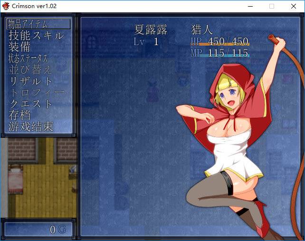Click the Lv 1 level indicator
Viewport: 305px width, 241px height.
pyautogui.click(x=146, y=41)
